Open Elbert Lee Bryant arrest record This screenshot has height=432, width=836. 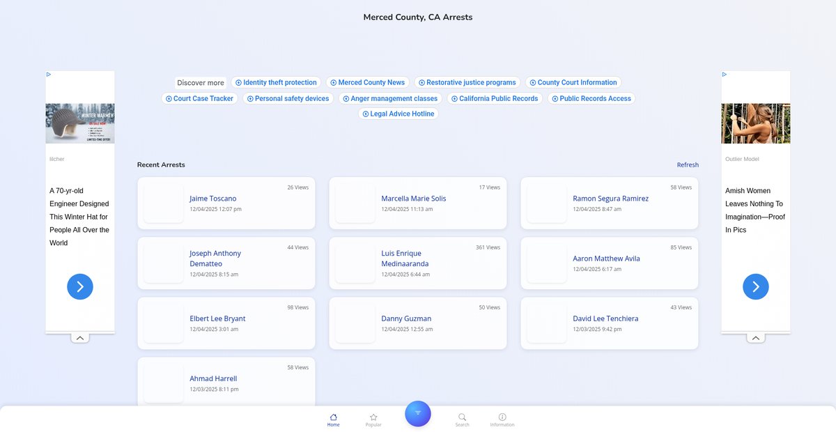tap(226, 323)
